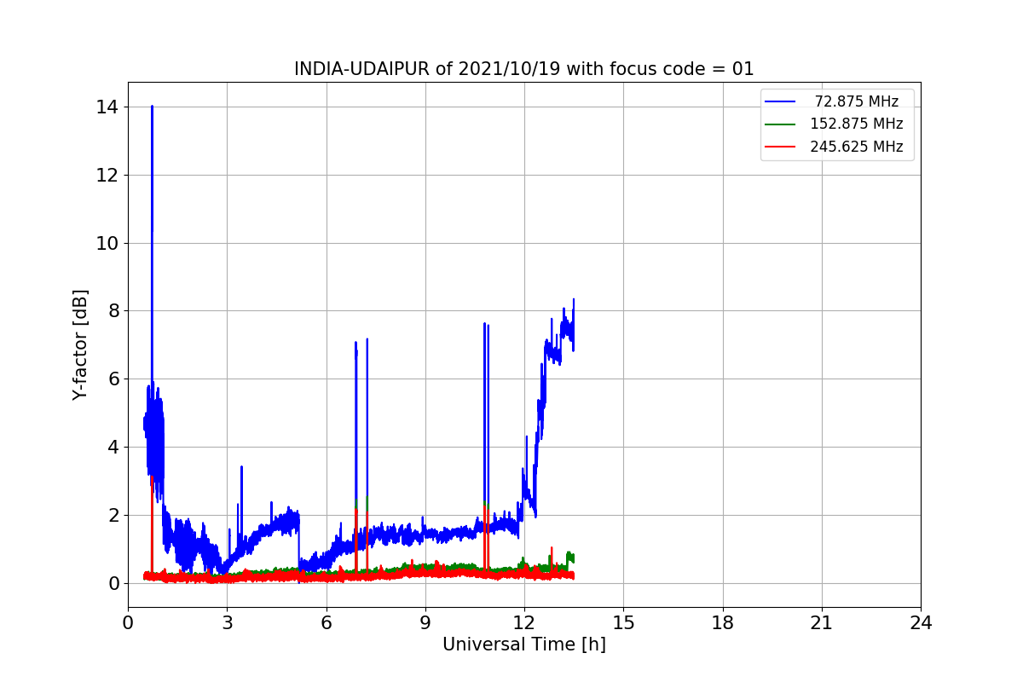
Task: Click the y-axis tick label 10
Action: point(108,243)
